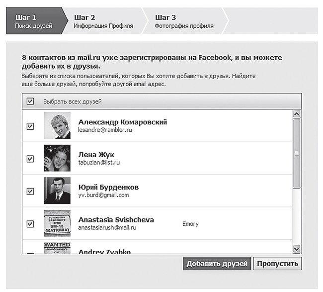The height and width of the screenshot is (292, 323).
Task: Open Александр Комаровский's profile photo
Action: click(x=57, y=125)
